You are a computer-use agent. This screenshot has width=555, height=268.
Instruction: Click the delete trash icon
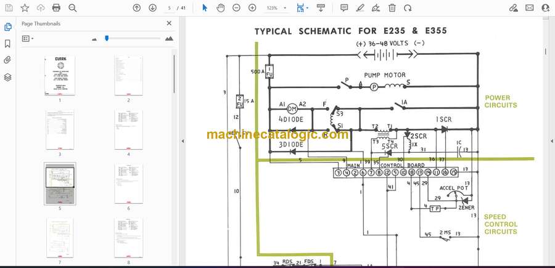pyautogui.click(x=392, y=8)
